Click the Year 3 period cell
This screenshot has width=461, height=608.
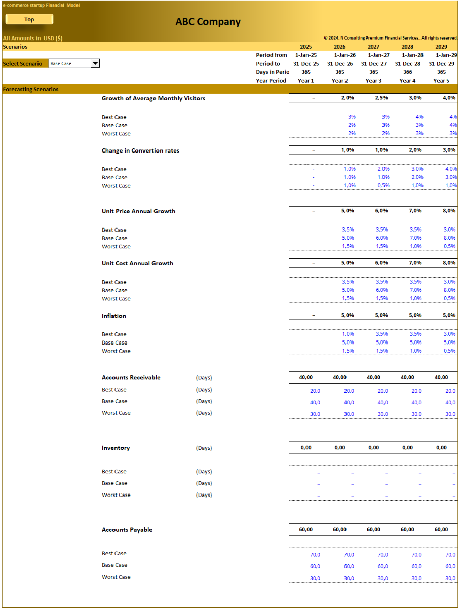click(373, 81)
